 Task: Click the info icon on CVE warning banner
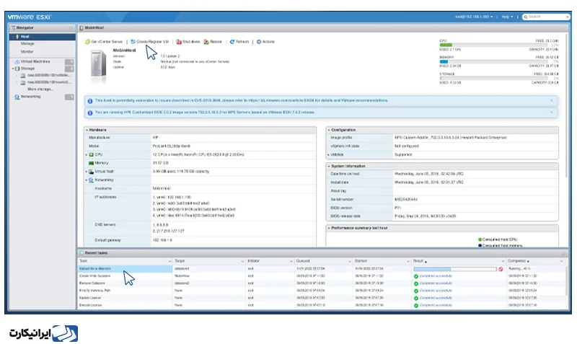[x=89, y=101]
